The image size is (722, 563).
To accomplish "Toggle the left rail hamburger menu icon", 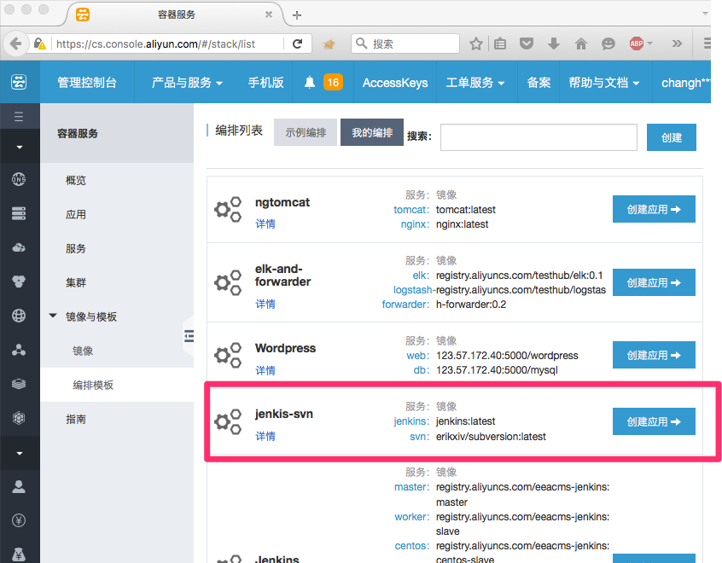I will pyautogui.click(x=19, y=117).
